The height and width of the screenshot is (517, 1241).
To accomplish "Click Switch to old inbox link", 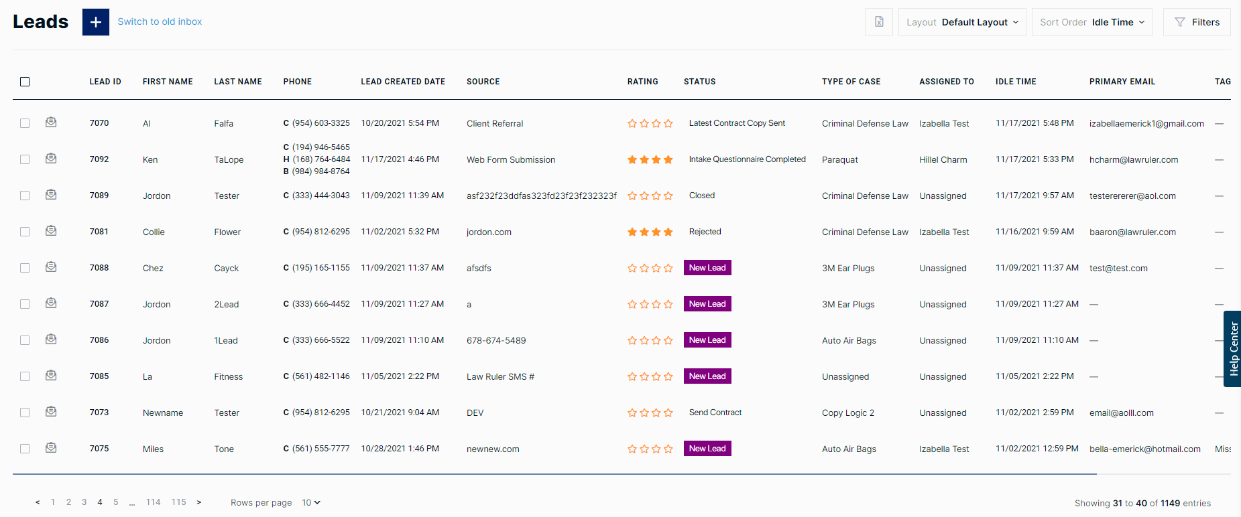I will point(160,21).
